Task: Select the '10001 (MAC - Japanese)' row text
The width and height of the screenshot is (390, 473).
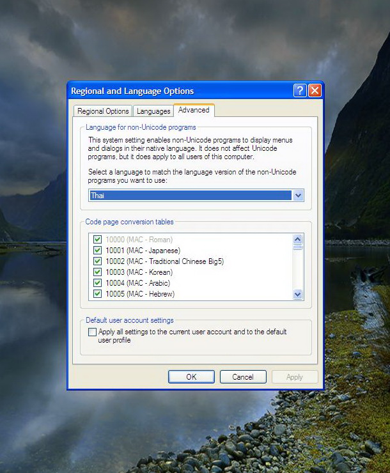Action: (143, 251)
